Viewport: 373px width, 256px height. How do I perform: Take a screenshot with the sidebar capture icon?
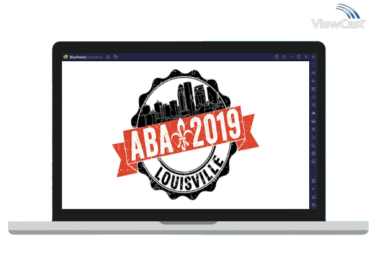coord(314,129)
